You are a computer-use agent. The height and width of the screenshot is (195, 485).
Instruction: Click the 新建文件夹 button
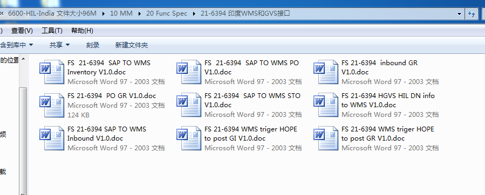(x=132, y=45)
